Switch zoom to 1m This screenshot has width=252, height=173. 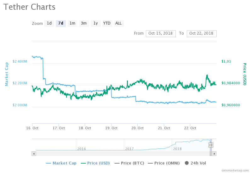click(x=72, y=23)
